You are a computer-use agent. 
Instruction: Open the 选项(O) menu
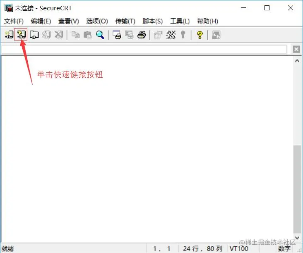coord(97,21)
